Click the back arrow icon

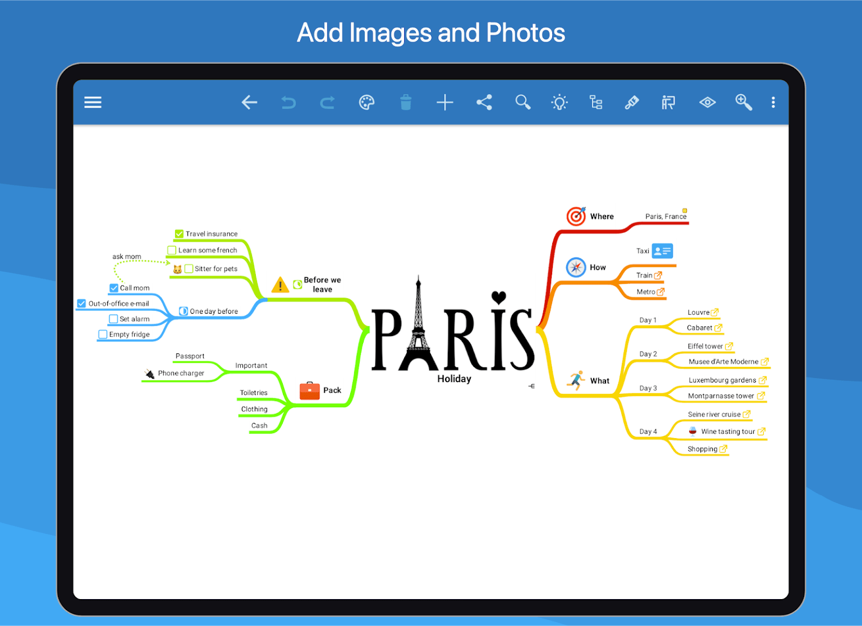coord(249,102)
